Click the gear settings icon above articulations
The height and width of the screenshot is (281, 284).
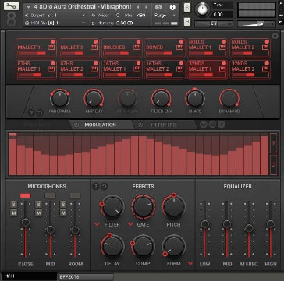tap(275, 36)
